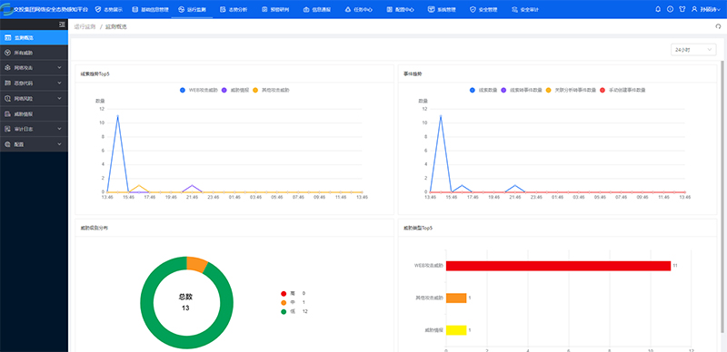The width and height of the screenshot is (727, 352).
Task: Click the shirt-shaped theme icon
Action: tap(682, 9)
